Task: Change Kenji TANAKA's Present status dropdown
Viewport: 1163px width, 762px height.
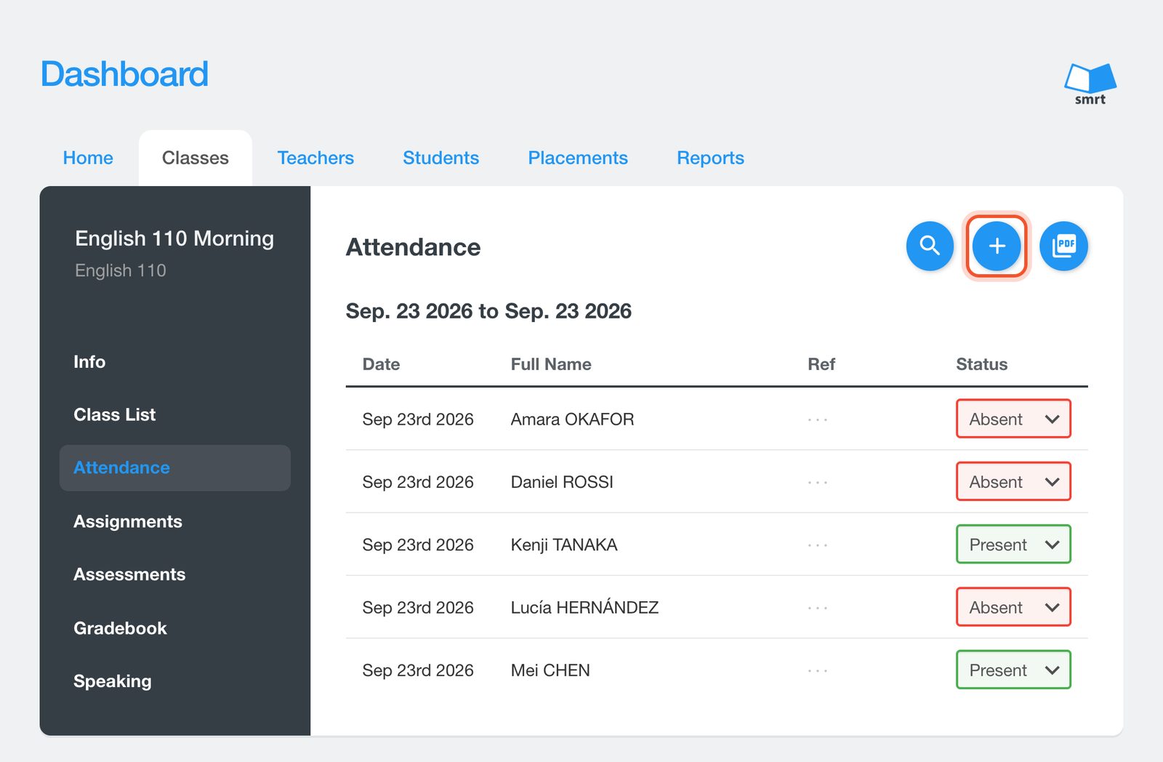Action: (1013, 544)
